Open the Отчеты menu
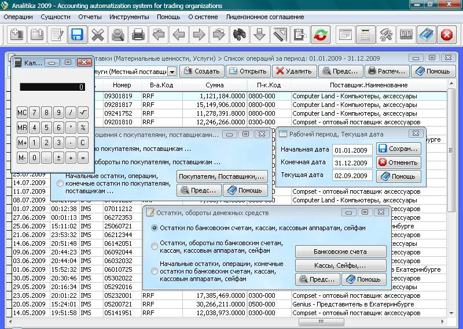463x329 pixels. pyautogui.click(x=90, y=17)
